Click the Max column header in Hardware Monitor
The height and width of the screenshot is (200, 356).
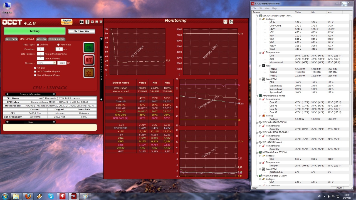(x=335, y=12)
